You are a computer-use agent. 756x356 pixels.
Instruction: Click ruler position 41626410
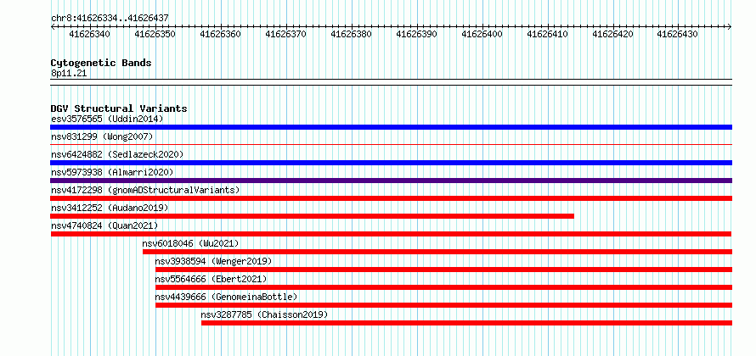tap(547, 34)
